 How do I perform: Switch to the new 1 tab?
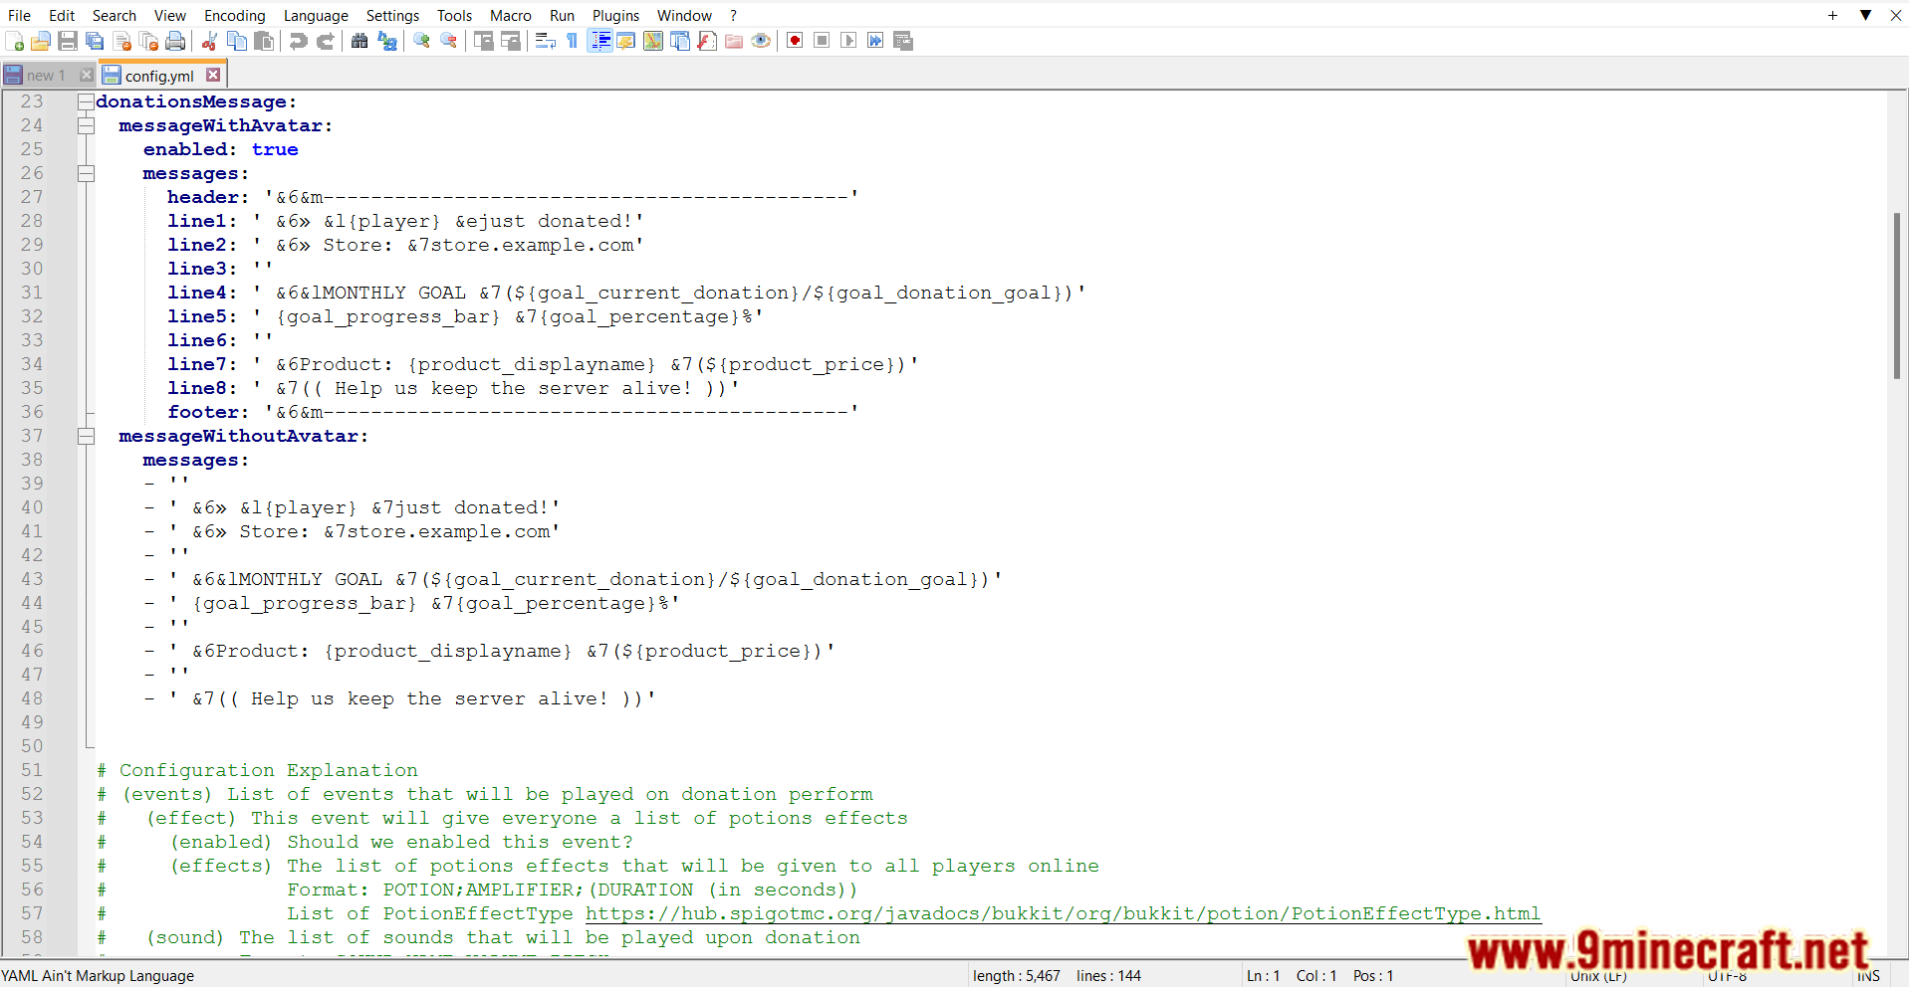click(x=46, y=76)
